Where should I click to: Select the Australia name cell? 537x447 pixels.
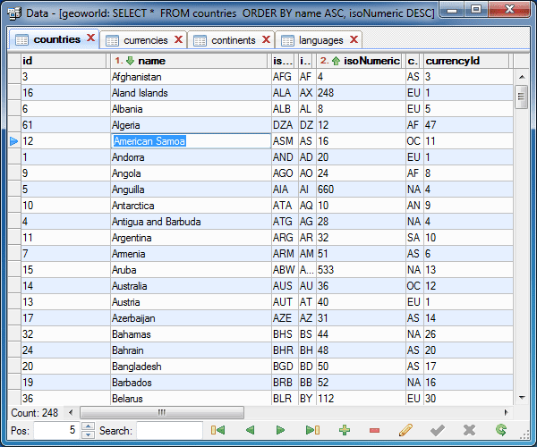(x=191, y=285)
